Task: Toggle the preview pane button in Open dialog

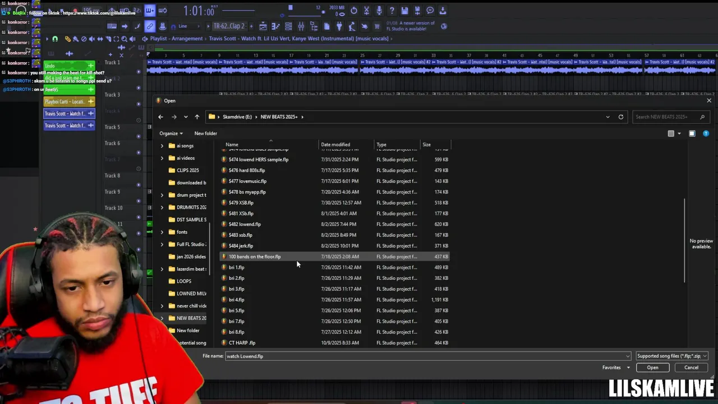Action: (x=692, y=134)
